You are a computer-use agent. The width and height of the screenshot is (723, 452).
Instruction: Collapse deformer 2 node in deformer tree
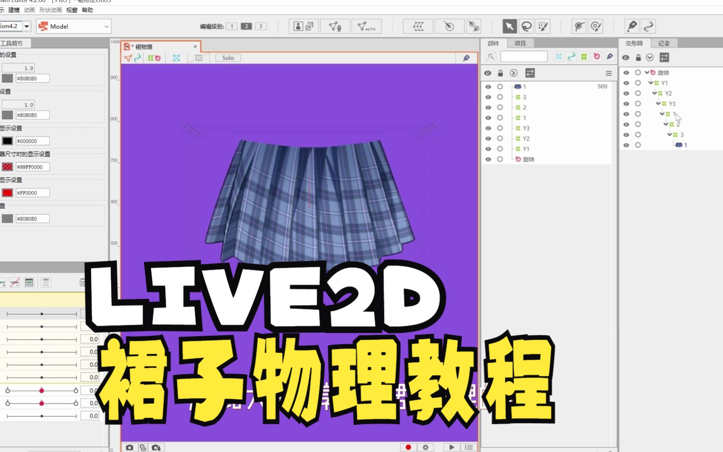coord(666,124)
